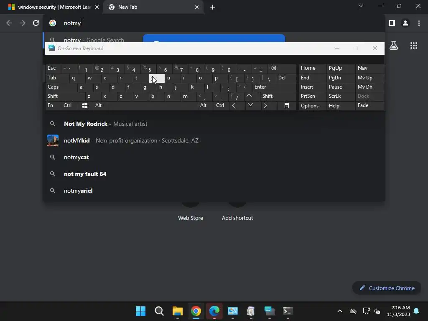Toggle the left Ctrl key on the keyboard
The height and width of the screenshot is (321, 428).
[x=69, y=106]
